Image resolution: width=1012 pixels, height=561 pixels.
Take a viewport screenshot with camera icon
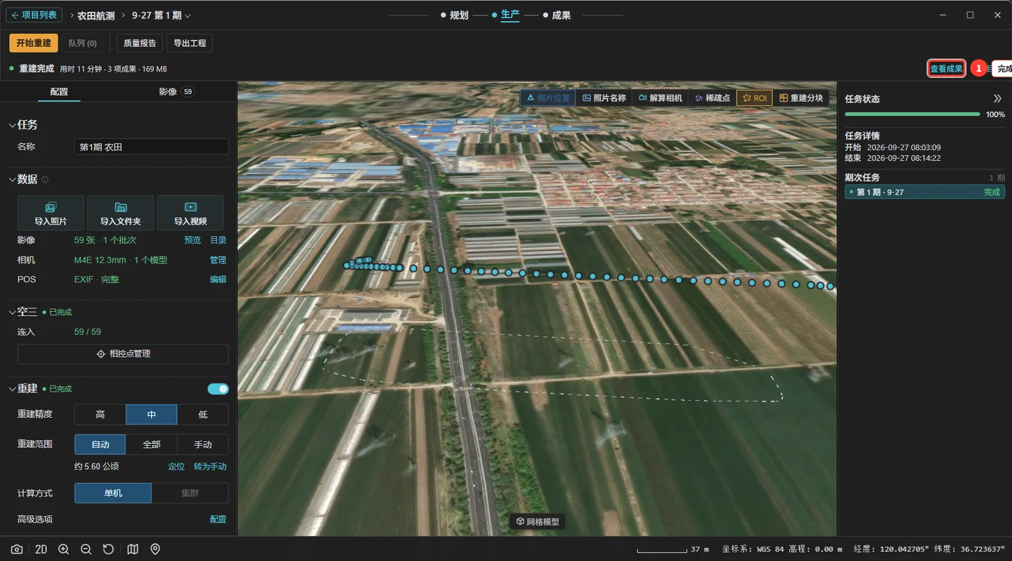(17, 549)
